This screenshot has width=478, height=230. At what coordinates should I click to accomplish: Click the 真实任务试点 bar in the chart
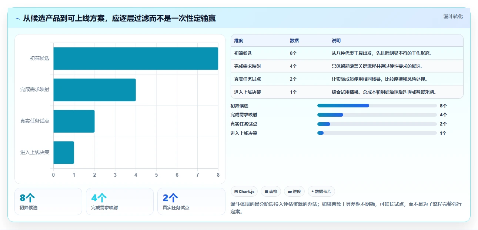74,121
